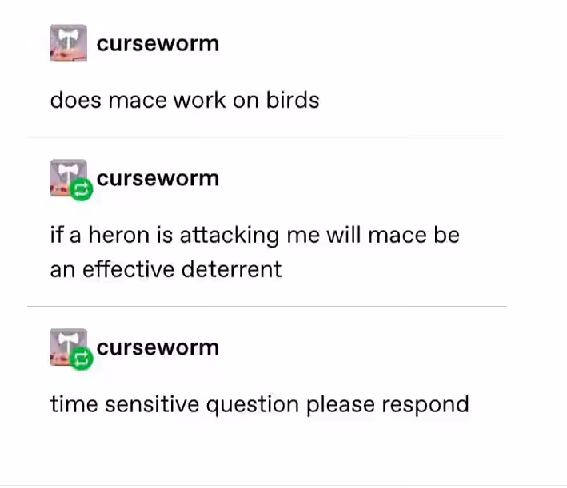Open the curseworm username above the time sensitive post

point(158,348)
